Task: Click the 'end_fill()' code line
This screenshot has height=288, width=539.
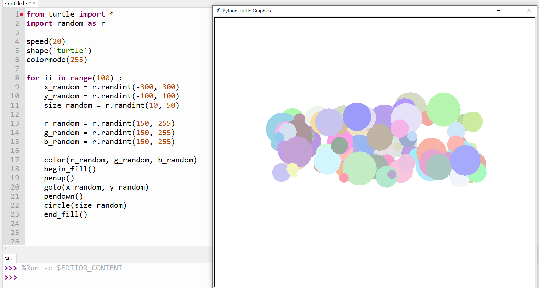Action: click(65, 214)
